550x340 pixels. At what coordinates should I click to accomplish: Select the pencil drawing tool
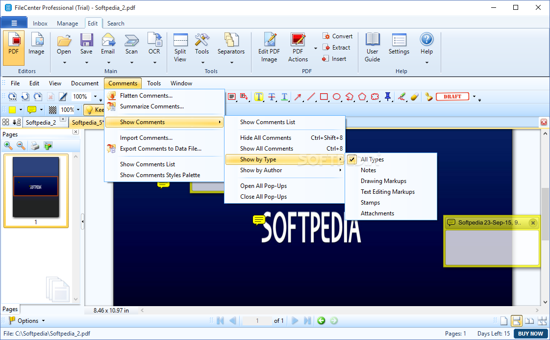click(x=402, y=97)
